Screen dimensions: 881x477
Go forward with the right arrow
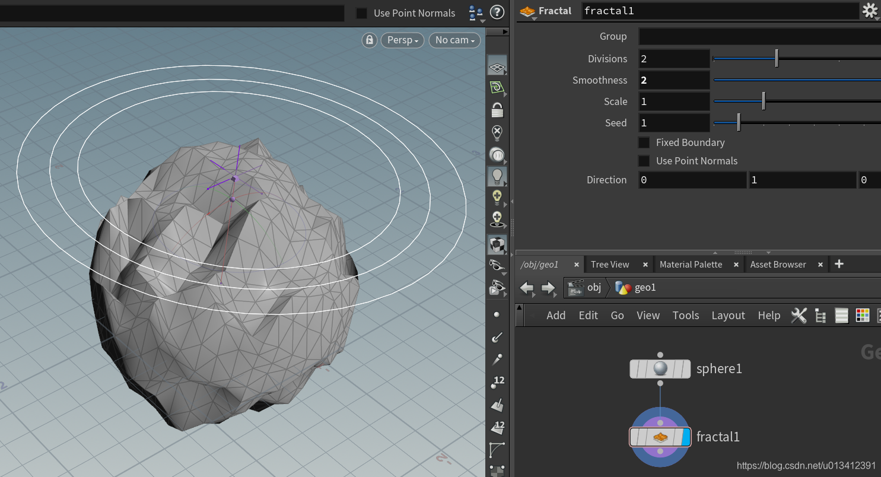(548, 288)
